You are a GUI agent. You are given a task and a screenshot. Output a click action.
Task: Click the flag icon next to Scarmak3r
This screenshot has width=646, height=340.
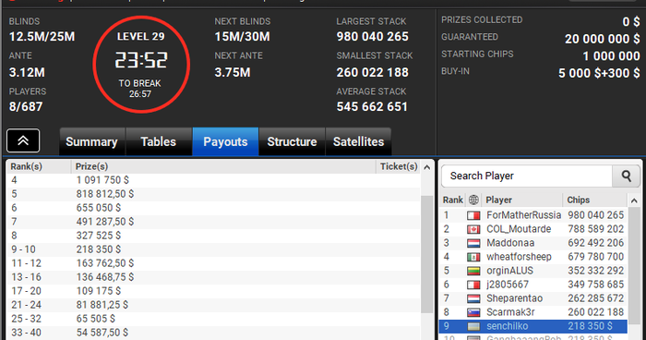click(473, 312)
